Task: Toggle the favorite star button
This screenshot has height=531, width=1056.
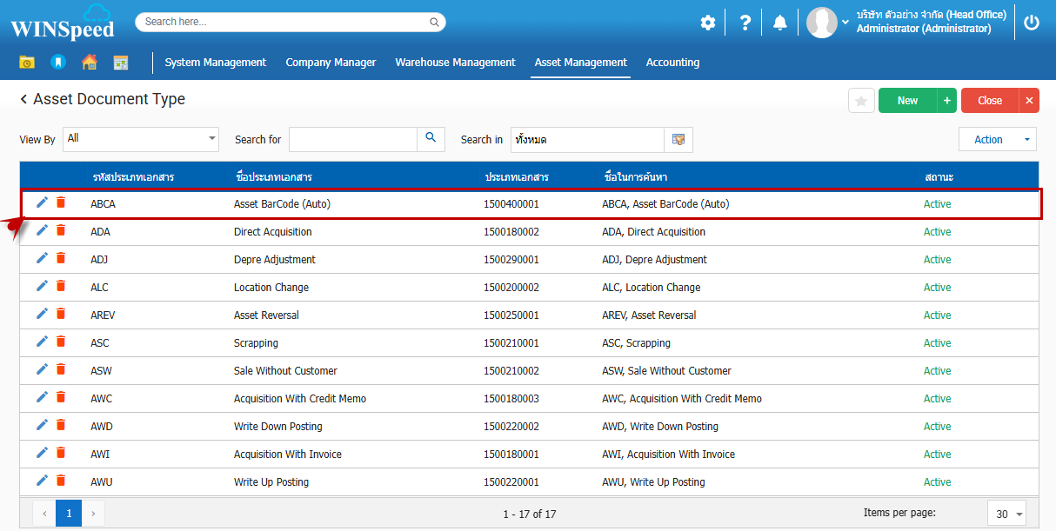Action: tap(861, 101)
